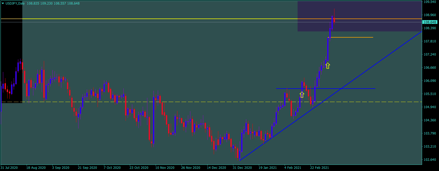Click the 22 Feb 2021 date label
This screenshot has width=439, height=171.
click(x=319, y=168)
